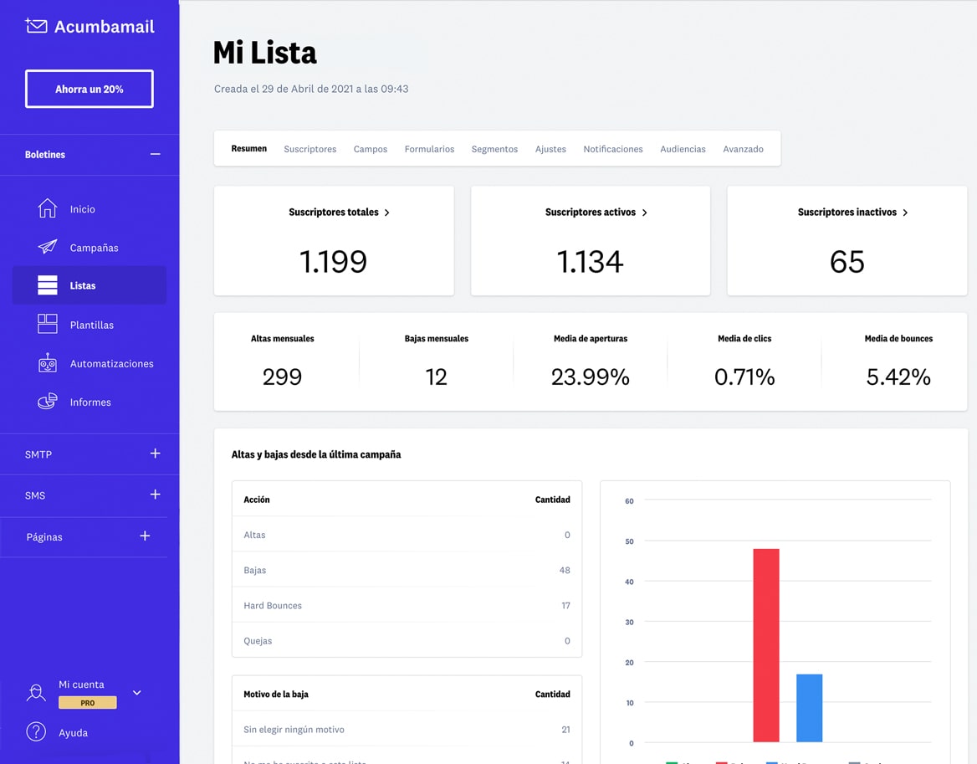Expand the SMTP section
977x764 pixels.
tap(155, 454)
